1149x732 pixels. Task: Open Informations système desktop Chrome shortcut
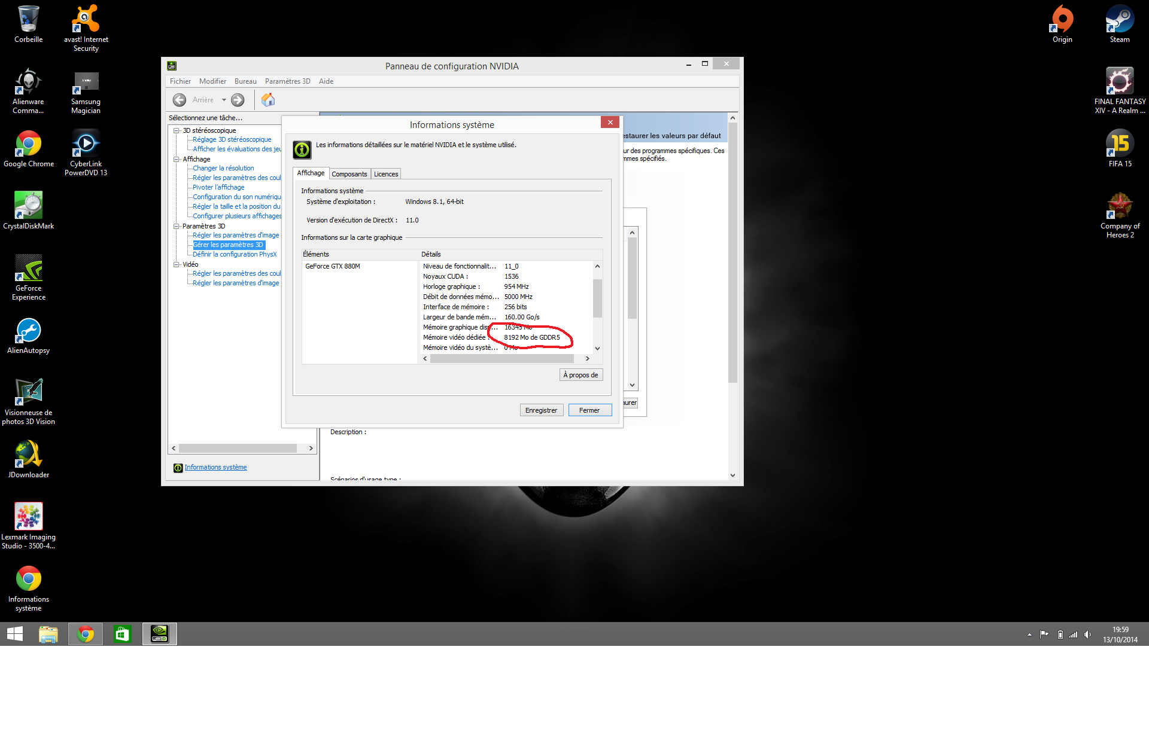click(x=28, y=588)
